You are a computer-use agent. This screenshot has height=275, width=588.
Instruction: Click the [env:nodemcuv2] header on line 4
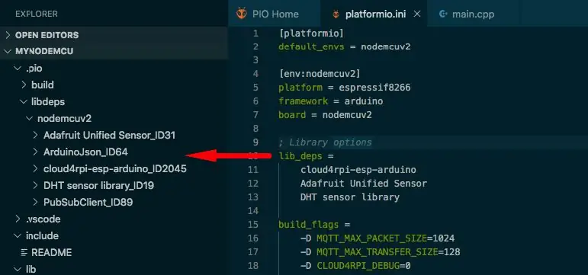(319, 73)
